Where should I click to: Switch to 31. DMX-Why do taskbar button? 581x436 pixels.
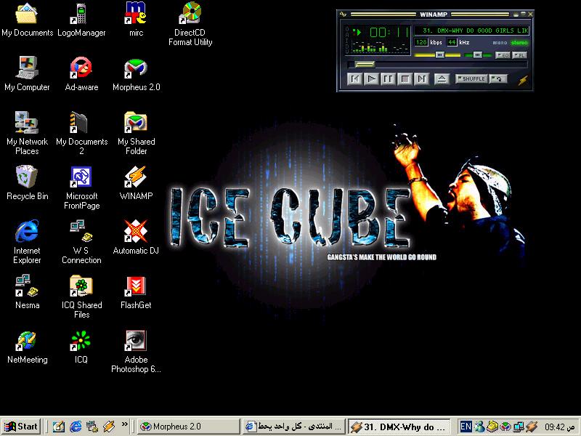coord(399,427)
